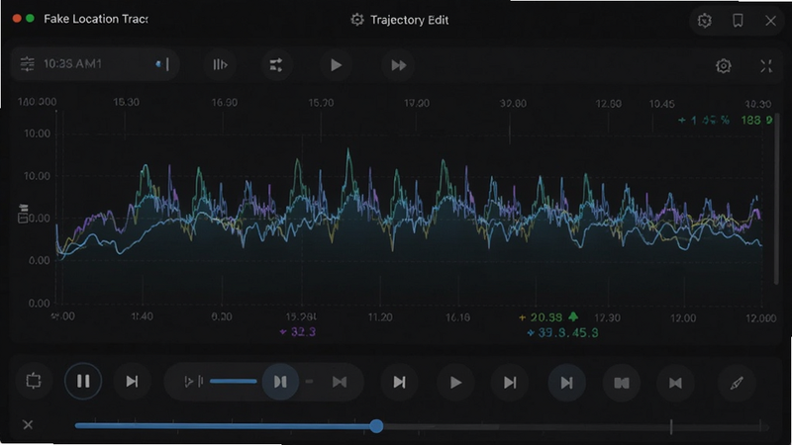
Task: Click the small step-play icon inside pill control
Action: click(x=193, y=382)
